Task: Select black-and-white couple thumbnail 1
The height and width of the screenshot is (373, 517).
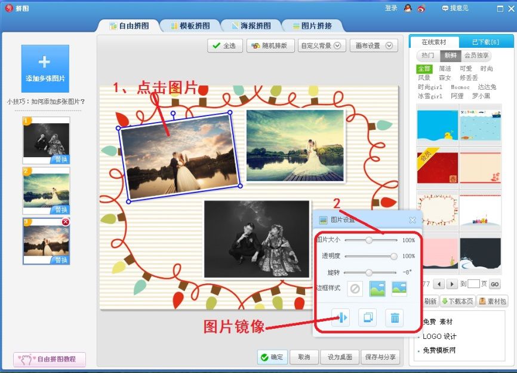Action: [46, 140]
